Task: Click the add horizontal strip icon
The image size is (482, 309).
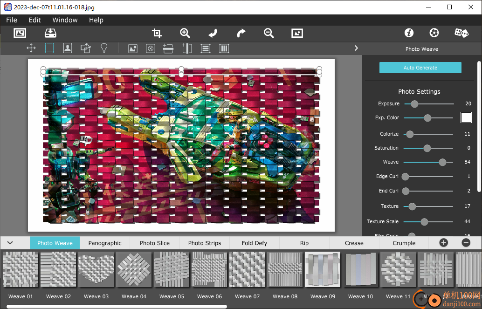Action: (x=168, y=48)
